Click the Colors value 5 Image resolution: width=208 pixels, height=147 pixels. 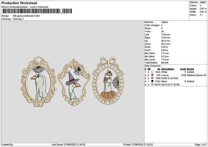pyautogui.click(x=200, y=6)
